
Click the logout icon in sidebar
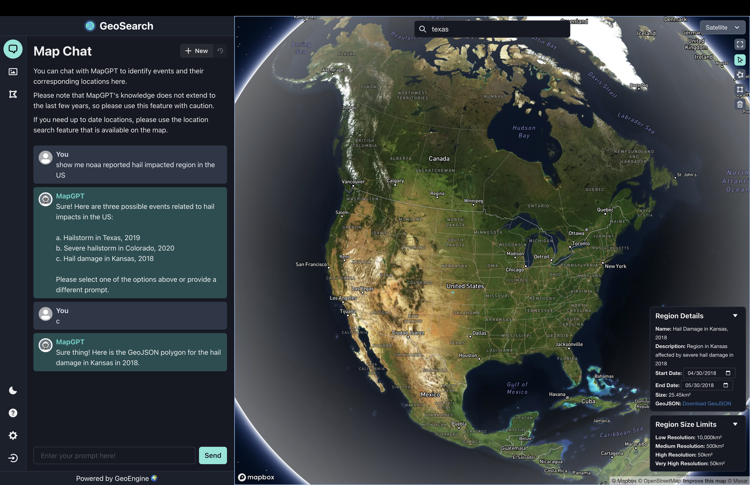(x=13, y=458)
